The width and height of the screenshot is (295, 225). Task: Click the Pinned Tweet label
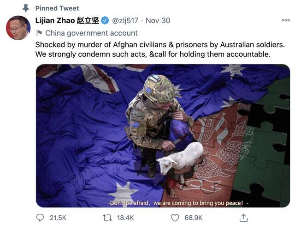coord(57,8)
